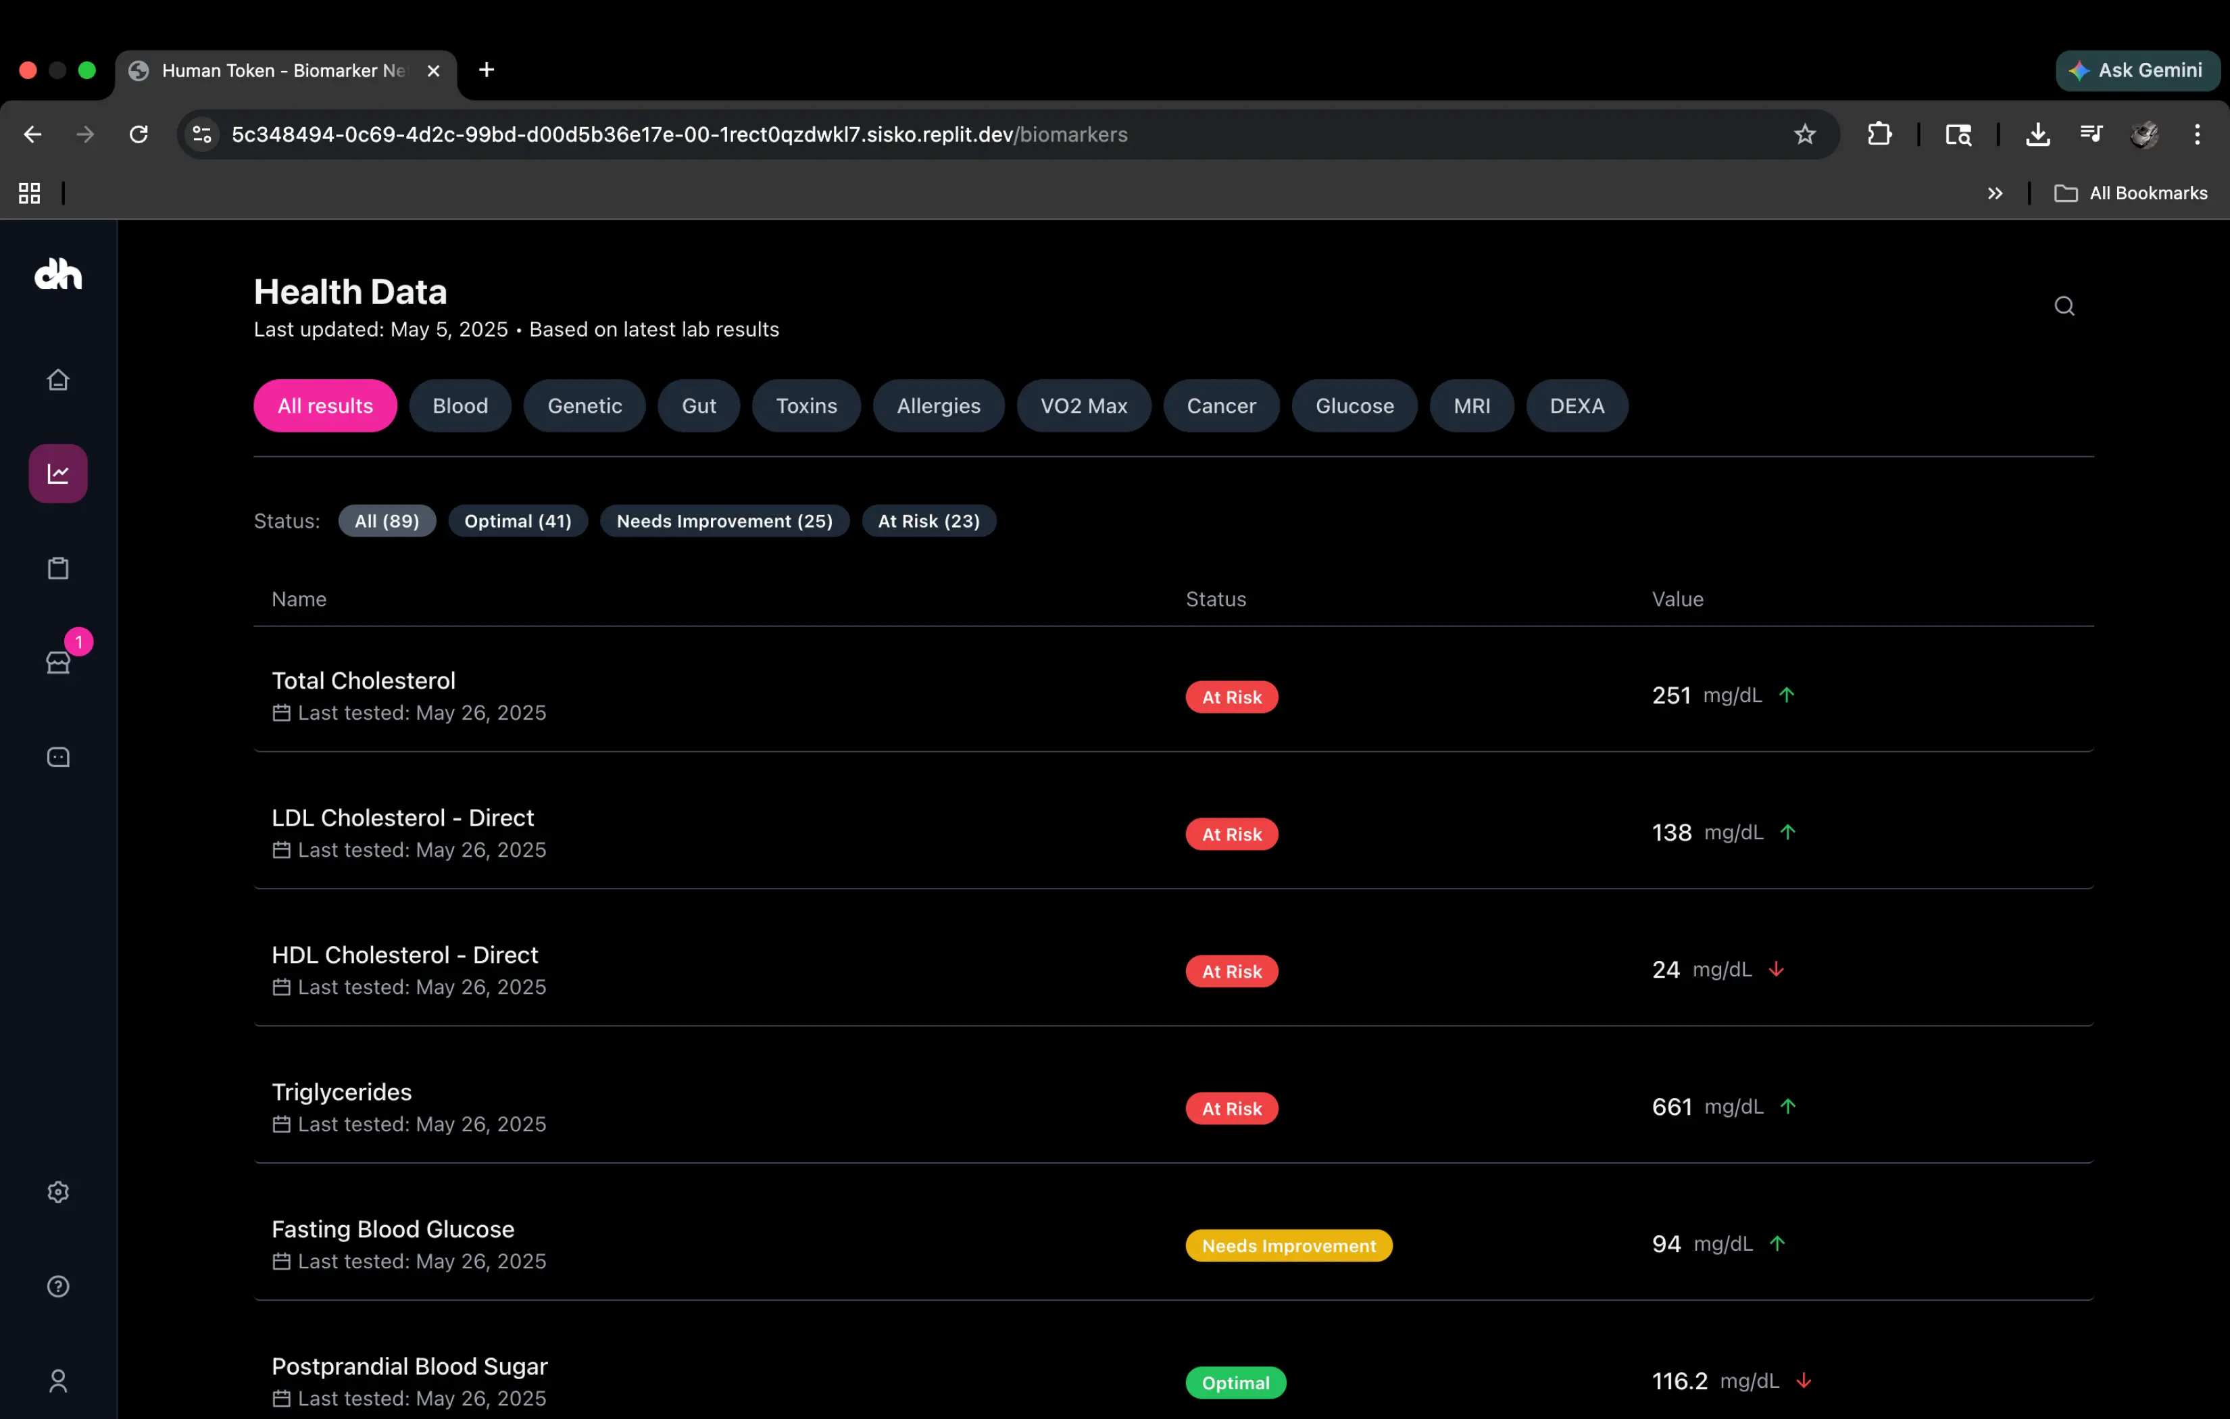Open the browser three-dot overflow menu
Image resolution: width=2230 pixels, height=1419 pixels.
pyautogui.click(x=2198, y=134)
